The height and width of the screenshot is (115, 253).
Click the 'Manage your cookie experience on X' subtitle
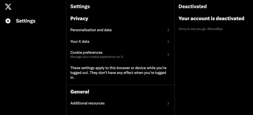[97, 57]
